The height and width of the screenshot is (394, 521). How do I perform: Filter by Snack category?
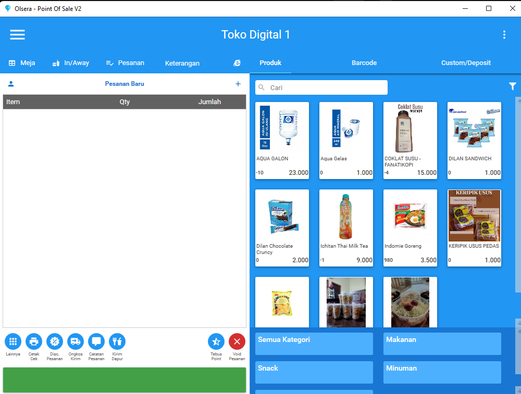pyautogui.click(x=314, y=372)
